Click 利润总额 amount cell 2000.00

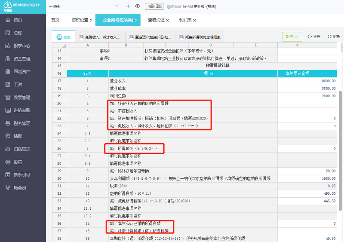pos(307,96)
